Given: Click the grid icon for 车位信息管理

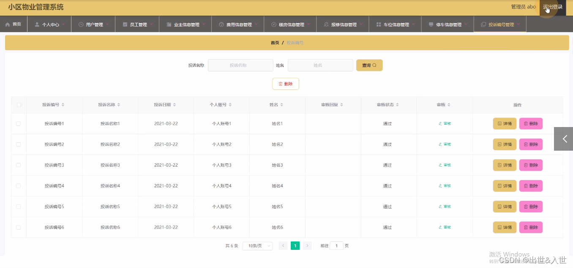Looking at the screenshot, I should [379, 24].
